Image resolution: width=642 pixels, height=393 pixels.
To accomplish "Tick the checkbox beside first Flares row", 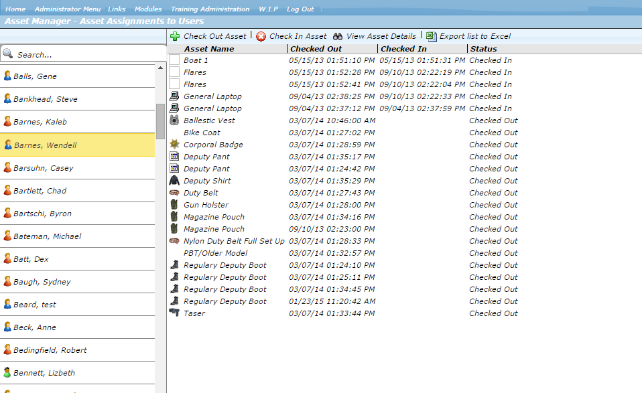I will (x=174, y=72).
